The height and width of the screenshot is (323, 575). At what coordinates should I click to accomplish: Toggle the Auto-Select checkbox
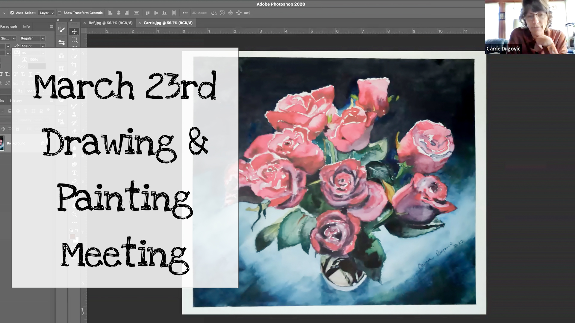pyautogui.click(x=12, y=13)
